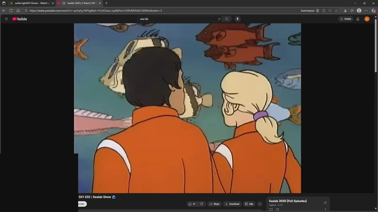Share the video
This screenshot has height=212, width=378.
point(214,204)
